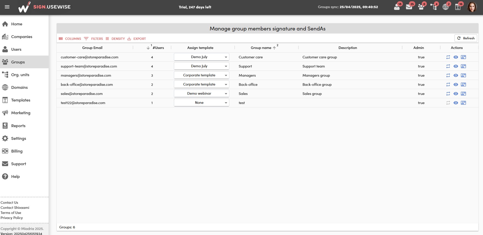Open Companies in sidebar
This screenshot has height=235, width=483.
[x=24, y=37]
